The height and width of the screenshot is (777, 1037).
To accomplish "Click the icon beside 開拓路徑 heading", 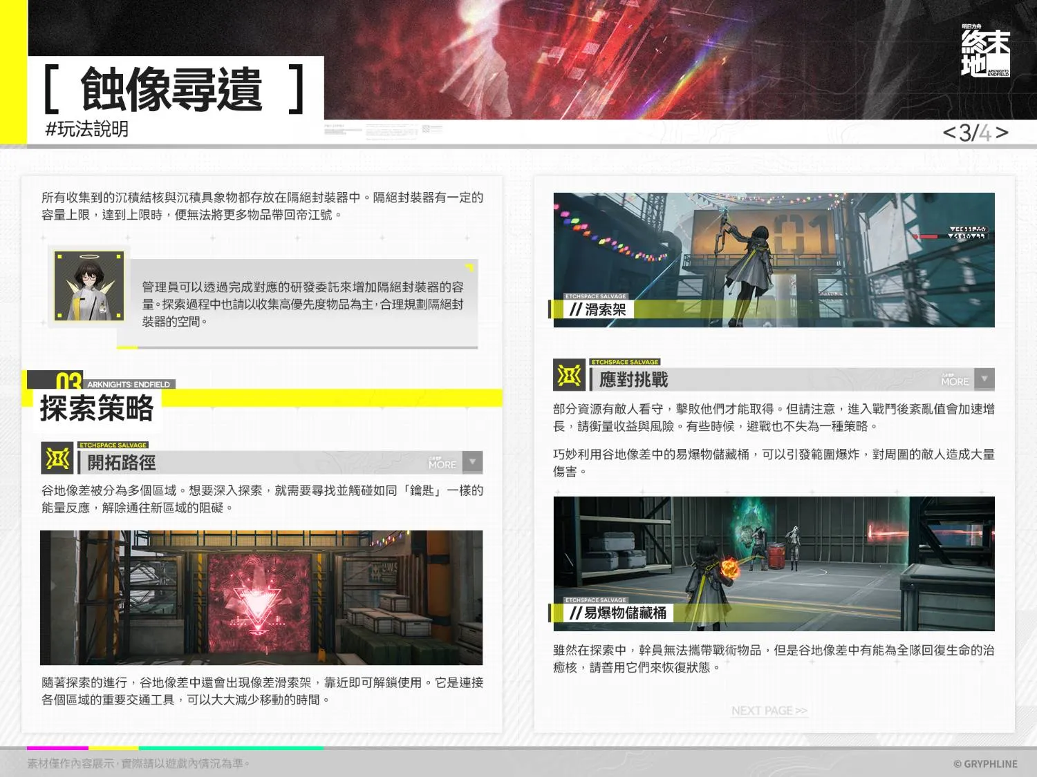I will click(57, 458).
